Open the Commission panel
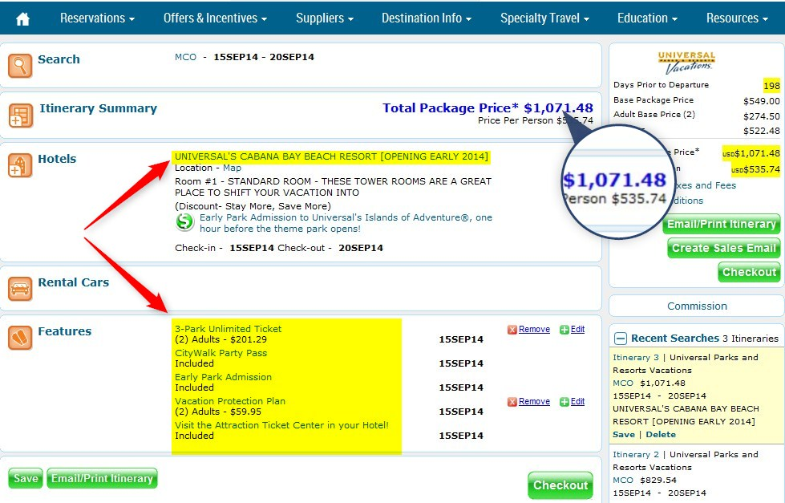This screenshot has width=785, height=503. 697,306
